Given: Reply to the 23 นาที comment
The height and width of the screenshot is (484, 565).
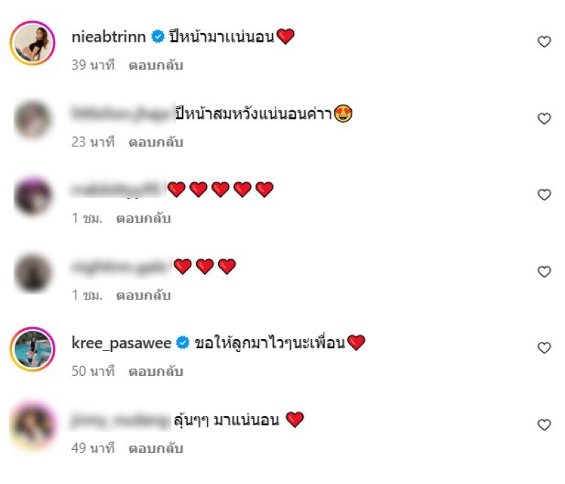Looking at the screenshot, I should pos(156,142).
